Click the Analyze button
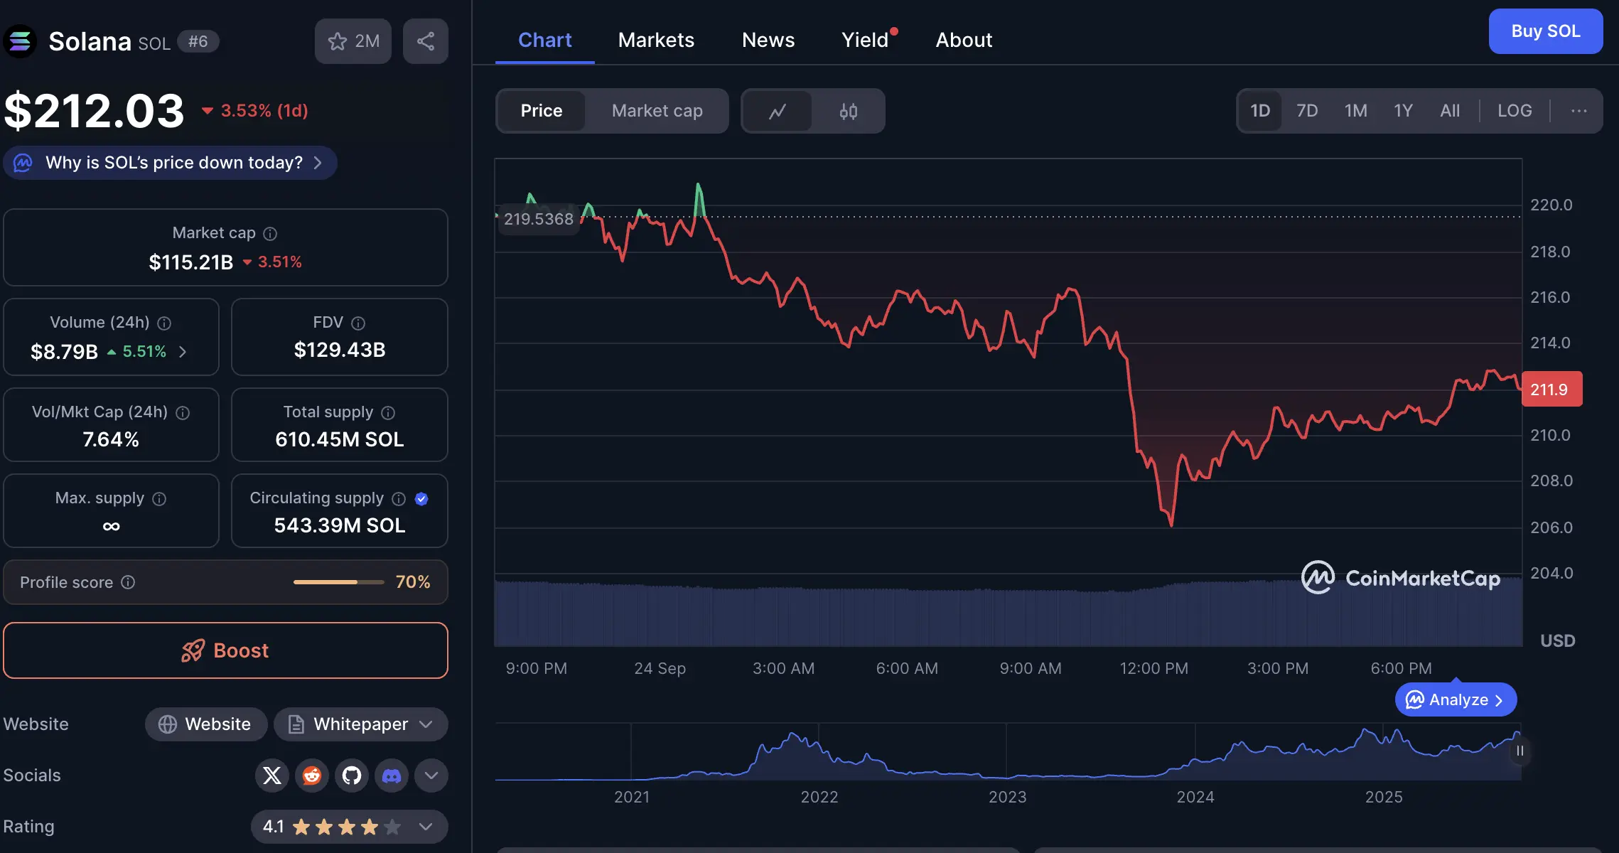Screen dimensions: 1619x853 tap(1456, 700)
